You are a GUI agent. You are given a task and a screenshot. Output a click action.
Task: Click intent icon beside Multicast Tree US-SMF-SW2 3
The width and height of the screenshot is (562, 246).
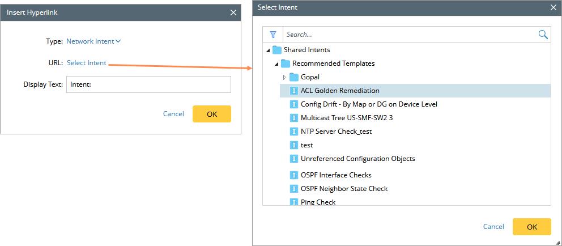[x=294, y=118]
